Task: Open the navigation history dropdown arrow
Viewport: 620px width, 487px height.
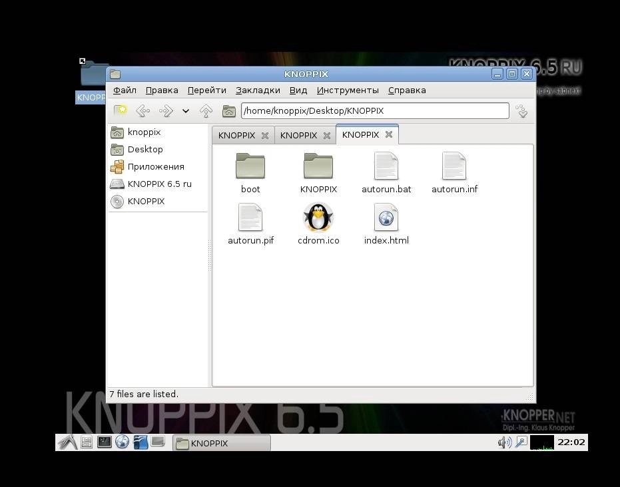Action: tap(185, 111)
